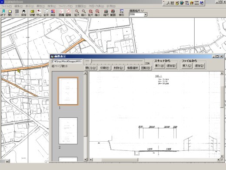Click 挿入(A) under スキャナから
Screen dimensions: 226x170
tap(159, 66)
